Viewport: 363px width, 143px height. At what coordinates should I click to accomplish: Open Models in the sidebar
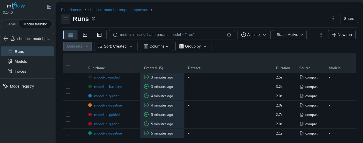click(x=27, y=61)
